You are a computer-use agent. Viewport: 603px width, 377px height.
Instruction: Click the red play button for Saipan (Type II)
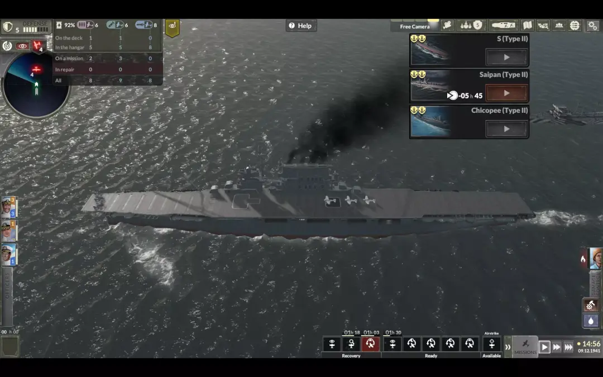(506, 93)
